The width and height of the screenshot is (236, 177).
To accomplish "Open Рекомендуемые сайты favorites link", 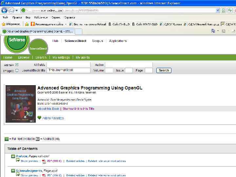I will click(x=47, y=24).
